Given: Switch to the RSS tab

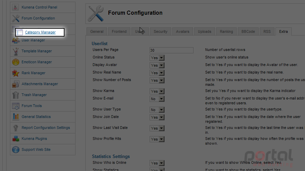Looking at the screenshot, I should (267, 31).
